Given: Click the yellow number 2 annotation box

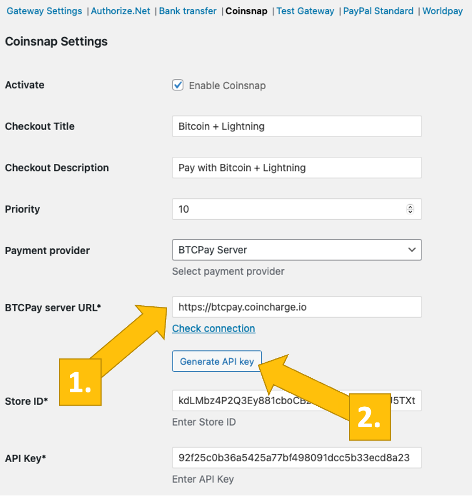Looking at the screenshot, I should coord(370,418).
